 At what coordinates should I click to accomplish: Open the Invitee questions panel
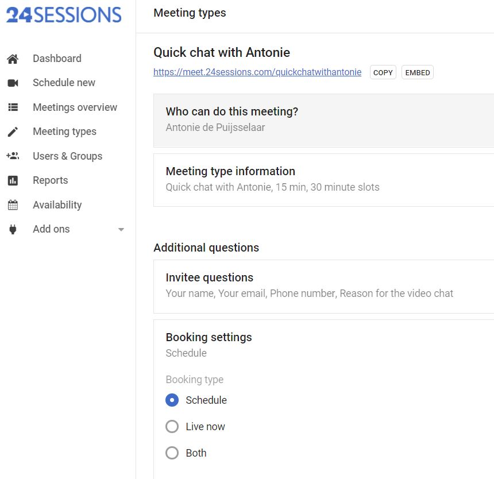pos(323,285)
